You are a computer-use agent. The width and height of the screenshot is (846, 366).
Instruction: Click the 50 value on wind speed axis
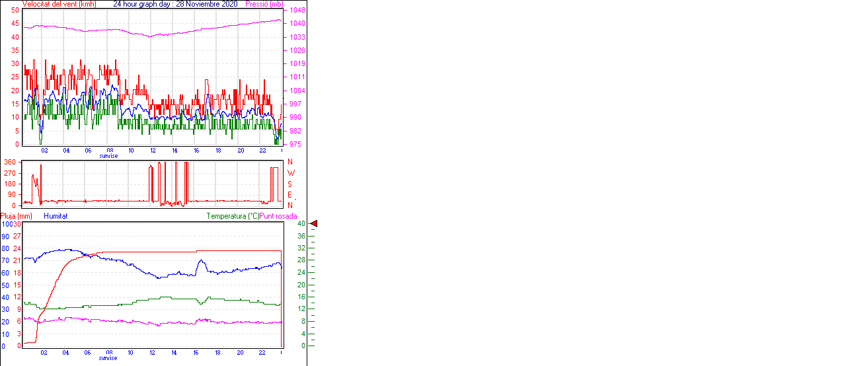click(x=15, y=11)
